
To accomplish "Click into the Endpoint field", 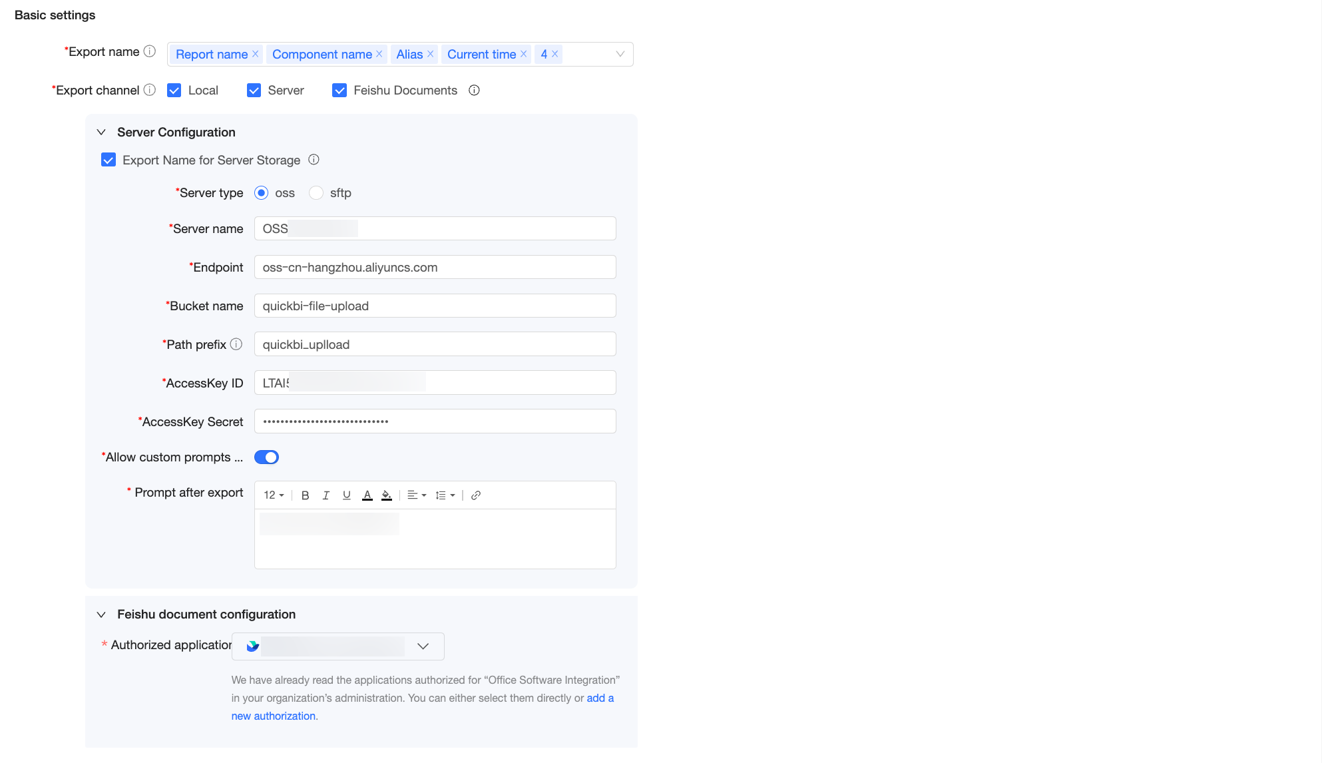I will point(435,267).
